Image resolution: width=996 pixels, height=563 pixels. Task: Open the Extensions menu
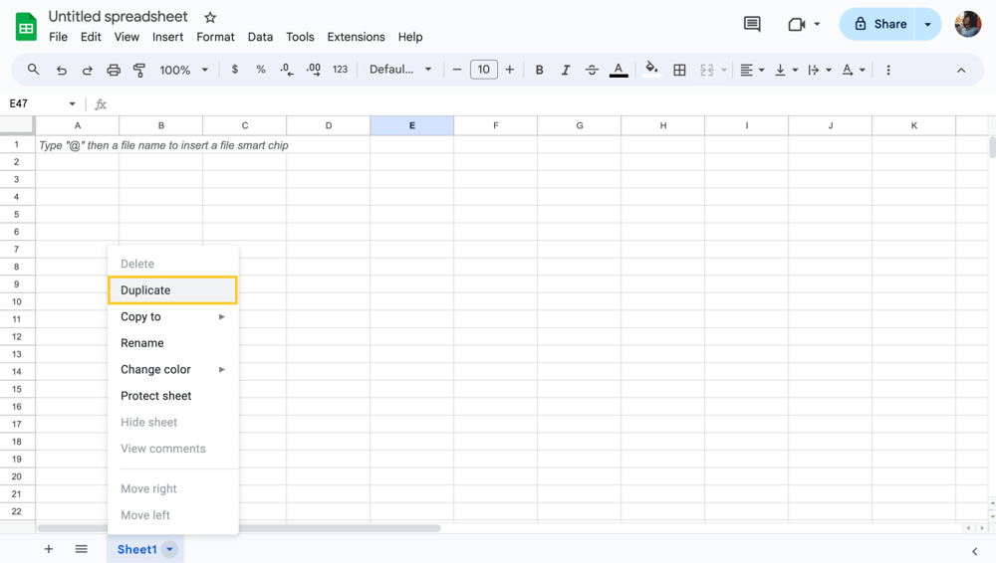click(x=356, y=37)
